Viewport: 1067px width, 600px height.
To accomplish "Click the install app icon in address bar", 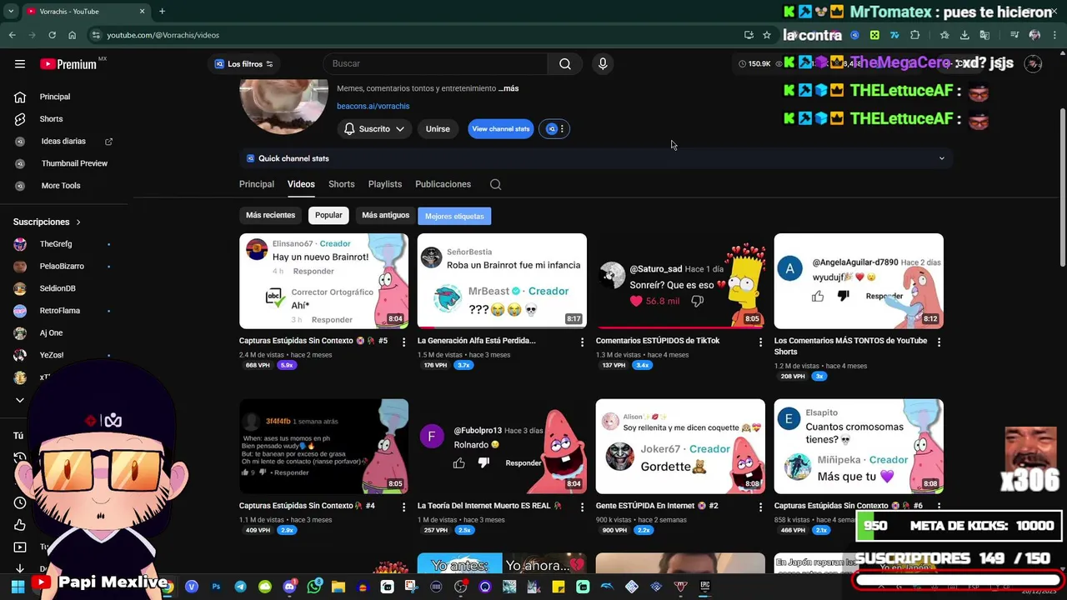I will click(x=749, y=35).
